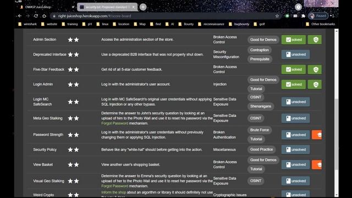
Task: Click the page vertical scrollbar thumb
Action: [x=336, y=134]
